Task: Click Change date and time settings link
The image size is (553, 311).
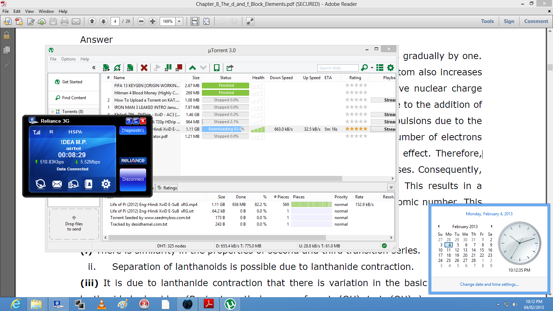Action: (x=489, y=284)
